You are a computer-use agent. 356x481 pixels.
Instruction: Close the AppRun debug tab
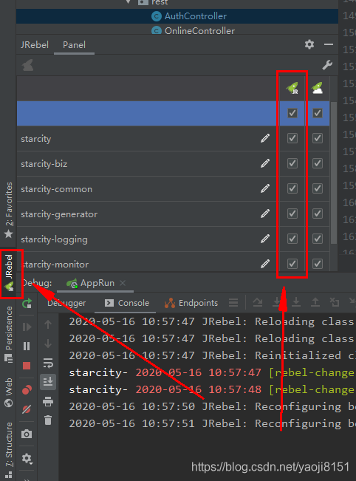[123, 283]
